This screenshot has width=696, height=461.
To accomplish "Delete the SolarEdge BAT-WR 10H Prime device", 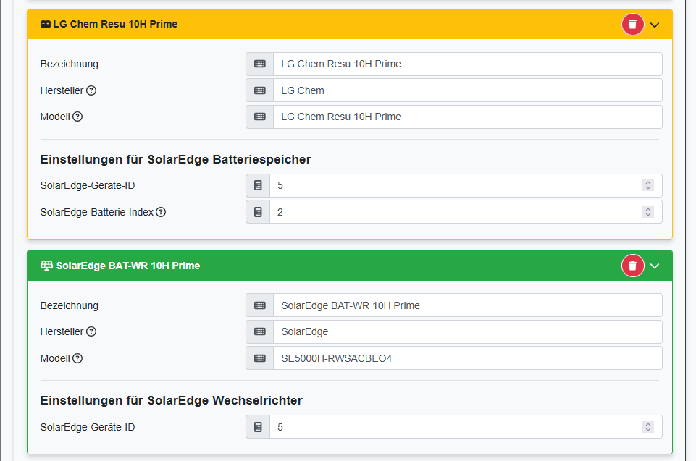I will tap(632, 266).
